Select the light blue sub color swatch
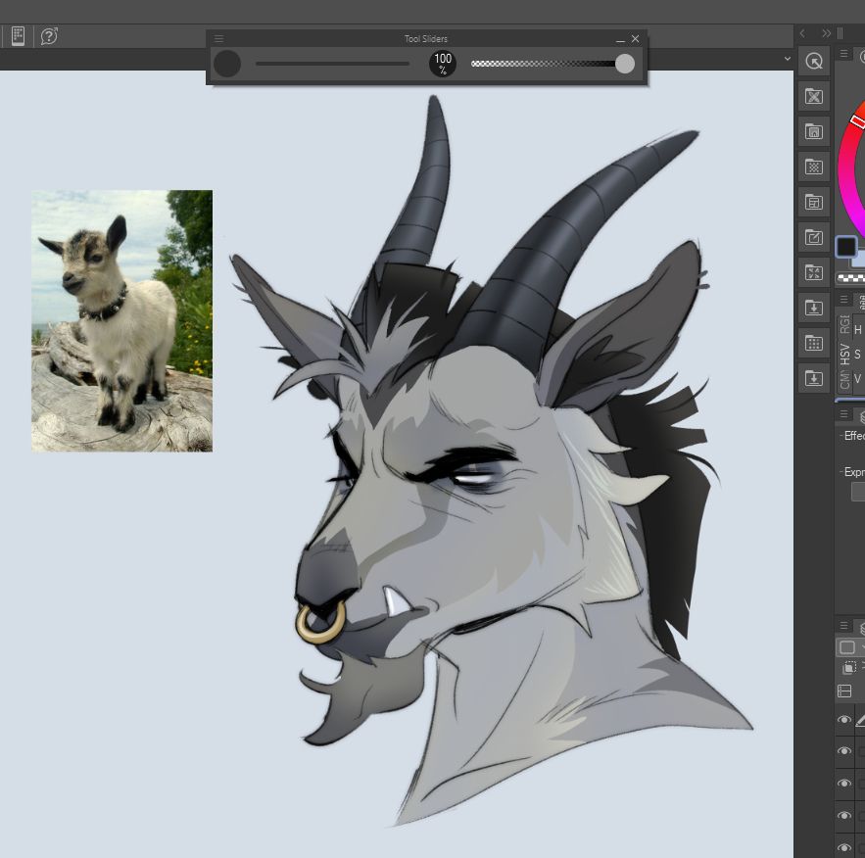This screenshot has width=865, height=858. pos(859,261)
